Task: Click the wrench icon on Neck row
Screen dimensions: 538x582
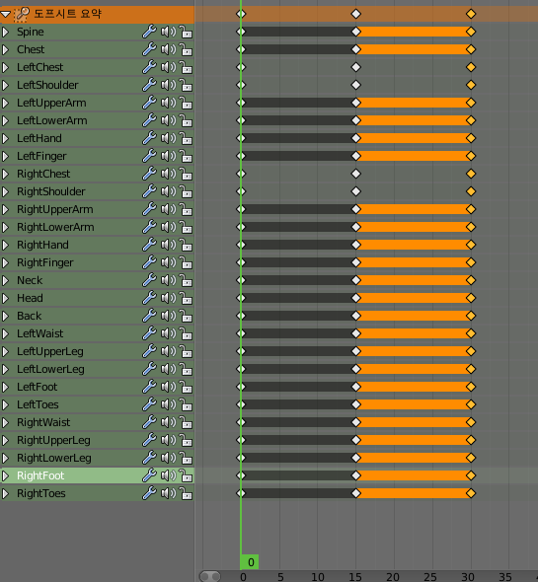Action: (x=149, y=280)
